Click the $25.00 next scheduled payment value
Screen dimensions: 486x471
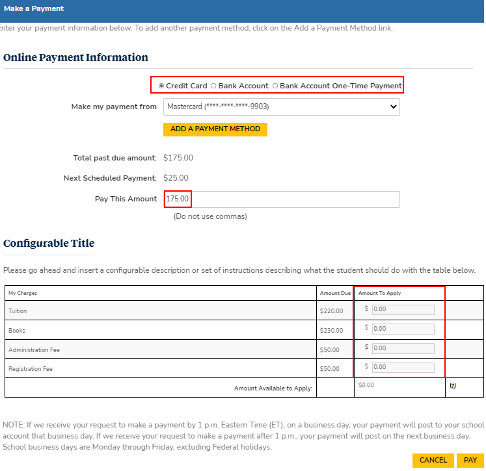176,178
